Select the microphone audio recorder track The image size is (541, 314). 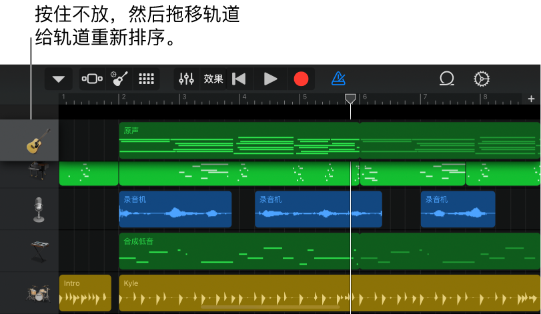pyautogui.click(x=29, y=209)
